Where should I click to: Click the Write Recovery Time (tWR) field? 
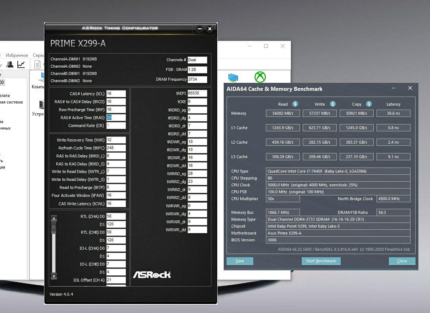[116, 140]
